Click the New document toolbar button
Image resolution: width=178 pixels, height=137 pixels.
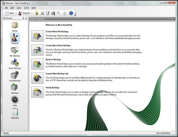(x=10, y=13)
